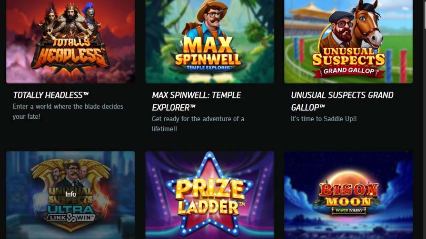Click the explorer's hat in Max Spinwell artwork
The height and width of the screenshot is (239, 426).
[x=212, y=10]
